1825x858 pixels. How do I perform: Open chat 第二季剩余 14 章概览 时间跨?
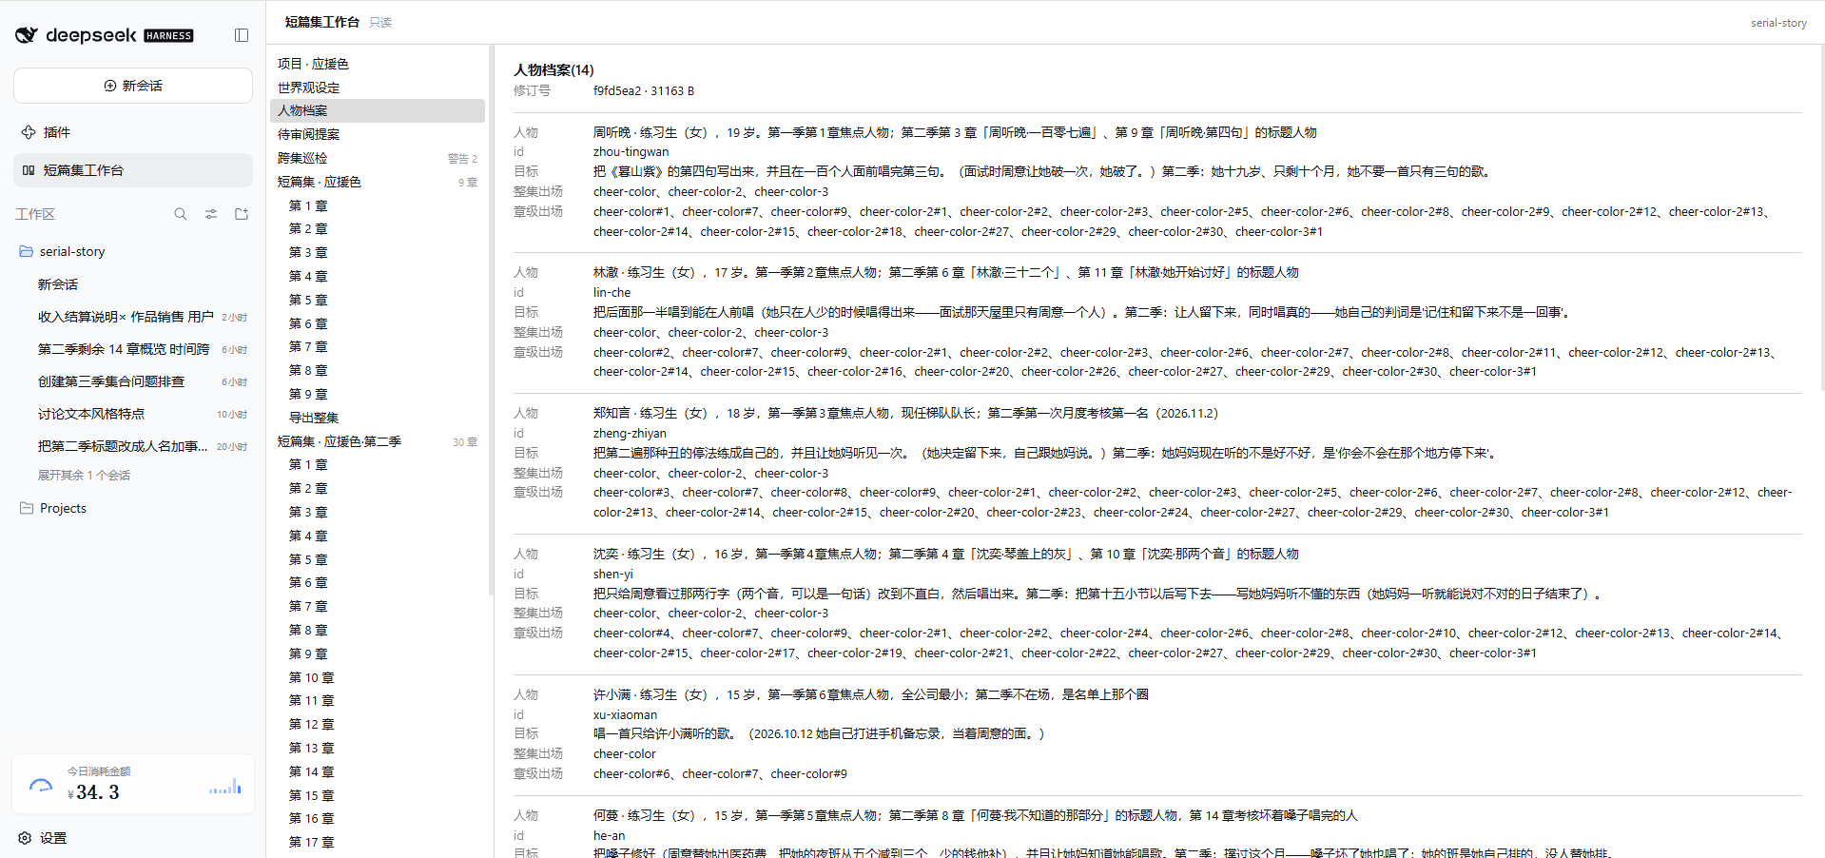(133, 349)
